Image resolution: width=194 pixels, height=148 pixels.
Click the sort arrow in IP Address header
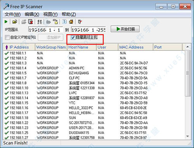(x=7, y=47)
